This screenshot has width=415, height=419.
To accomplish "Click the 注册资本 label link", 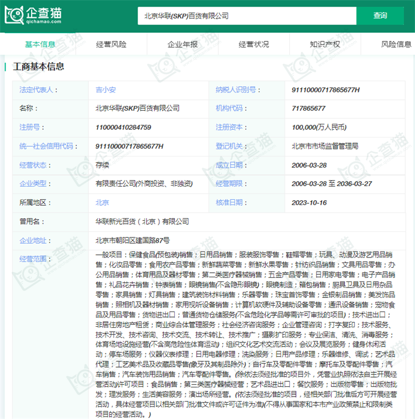I will pyautogui.click(x=229, y=127).
